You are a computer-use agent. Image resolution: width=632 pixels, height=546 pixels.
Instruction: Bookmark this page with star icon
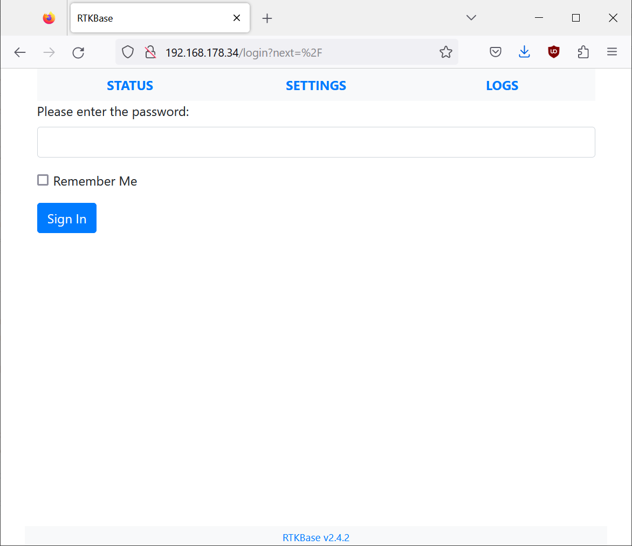[x=445, y=52]
